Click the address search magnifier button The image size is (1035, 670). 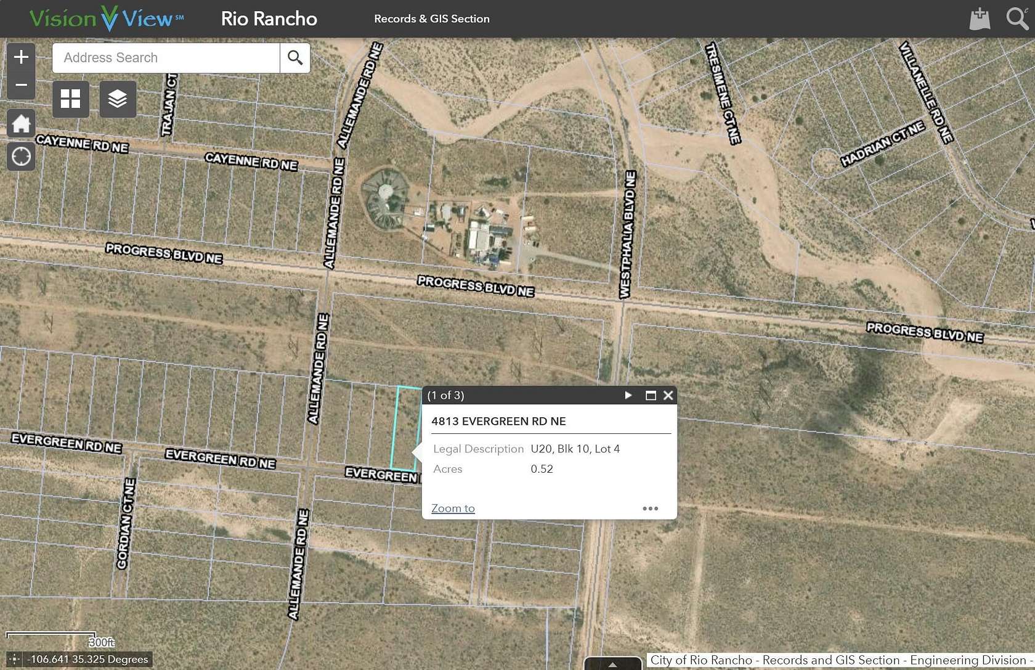(x=295, y=57)
